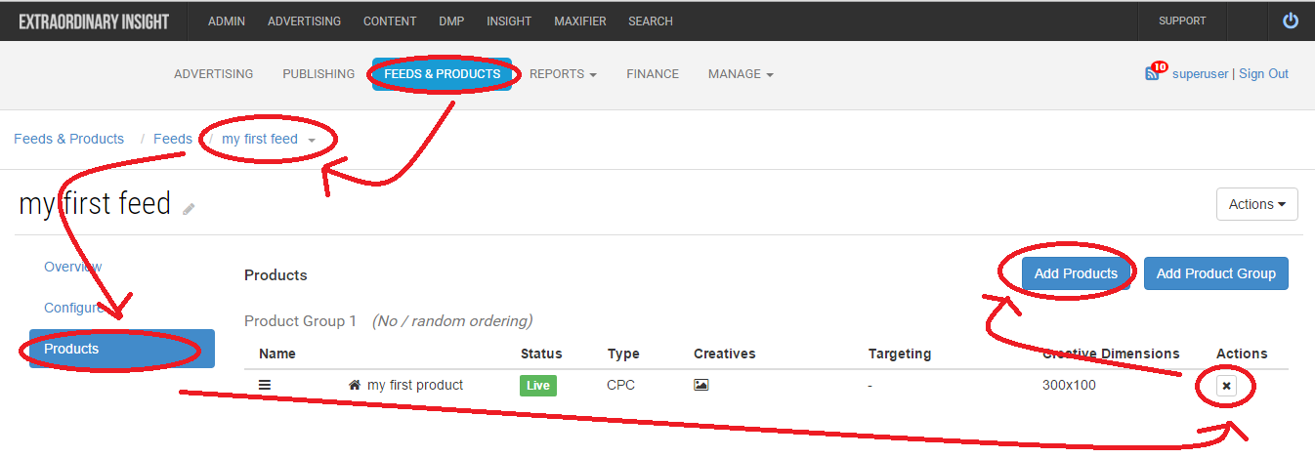Select the Feeds & Products tab

[443, 73]
